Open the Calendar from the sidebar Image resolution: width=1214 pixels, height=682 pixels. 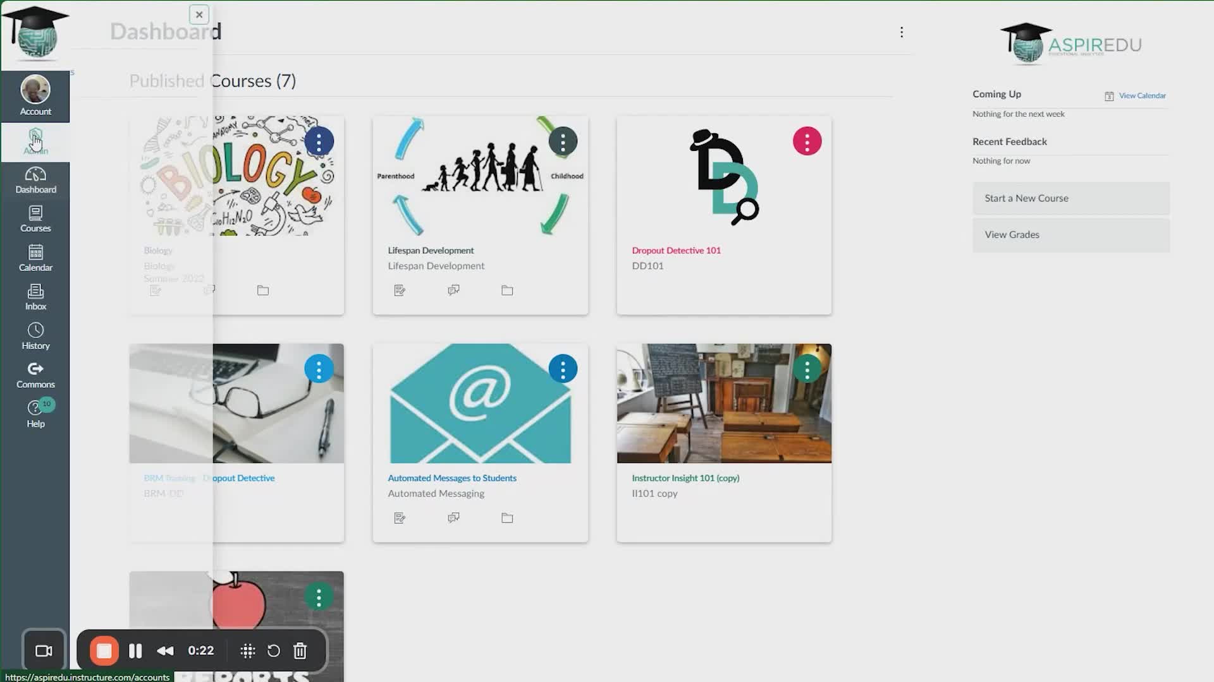click(35, 259)
